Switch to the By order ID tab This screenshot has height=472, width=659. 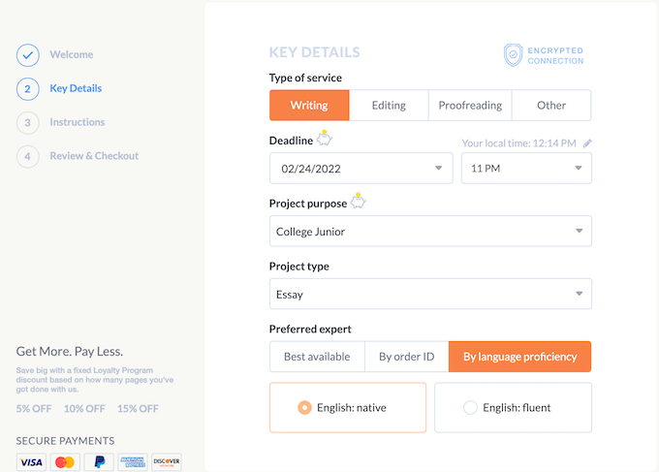coord(406,357)
